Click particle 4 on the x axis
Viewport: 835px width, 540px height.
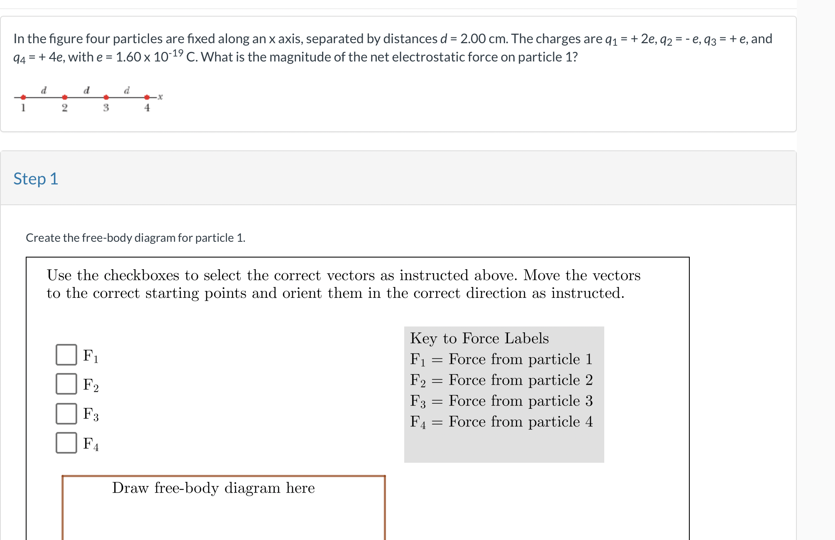click(146, 98)
